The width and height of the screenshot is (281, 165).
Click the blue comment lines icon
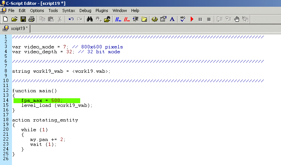tap(118, 19)
